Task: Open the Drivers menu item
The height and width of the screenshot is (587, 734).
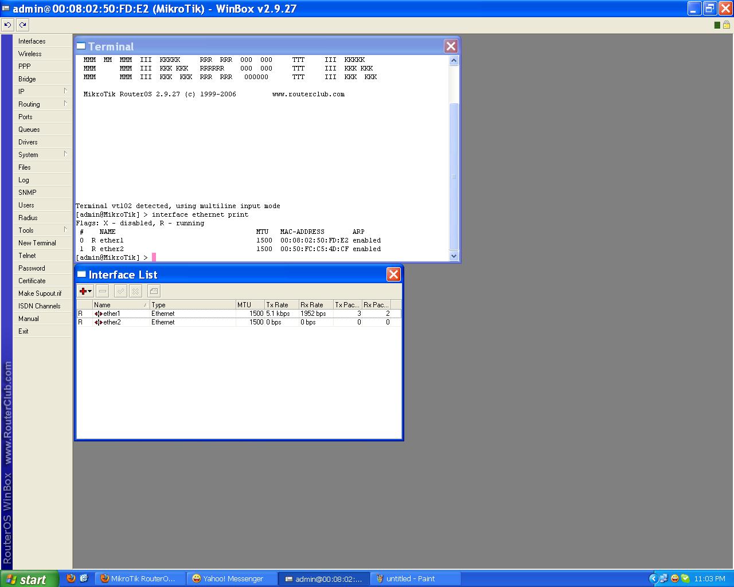Action: point(42,142)
